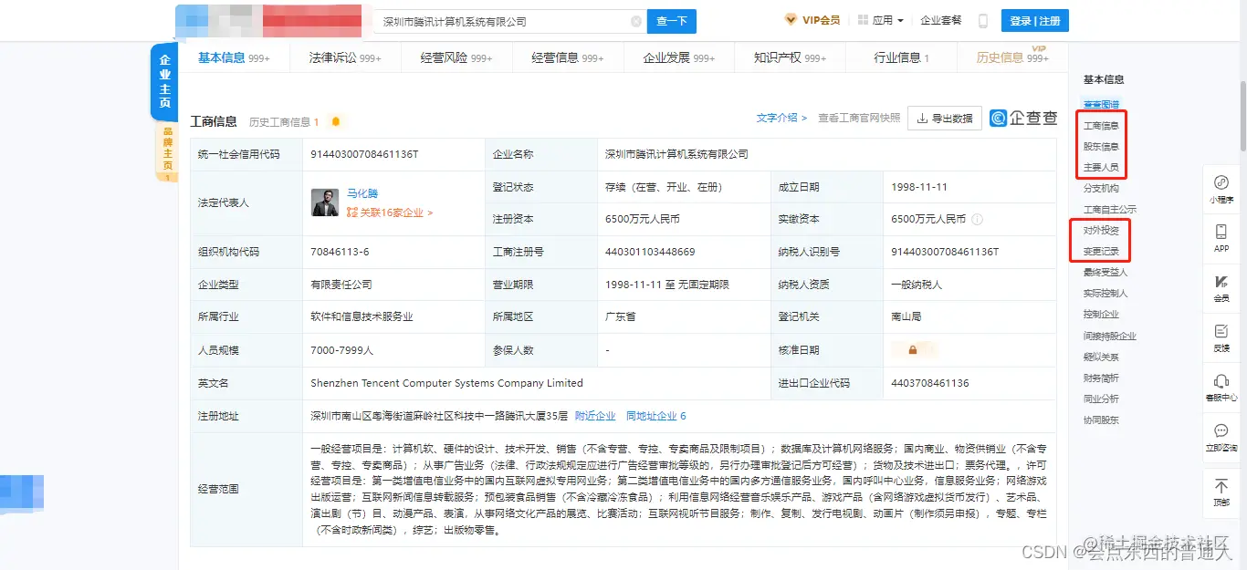The width and height of the screenshot is (1247, 570).
Task: Go to 协同股东 in side navigation
Action: pos(1101,420)
